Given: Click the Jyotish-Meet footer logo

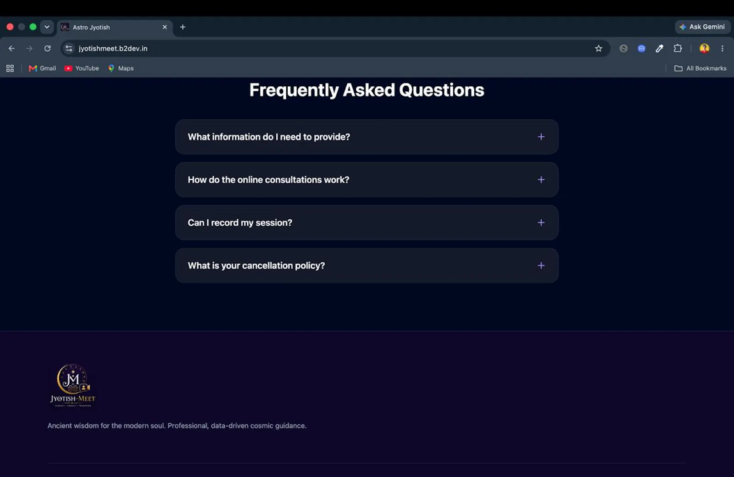Looking at the screenshot, I should (72, 385).
